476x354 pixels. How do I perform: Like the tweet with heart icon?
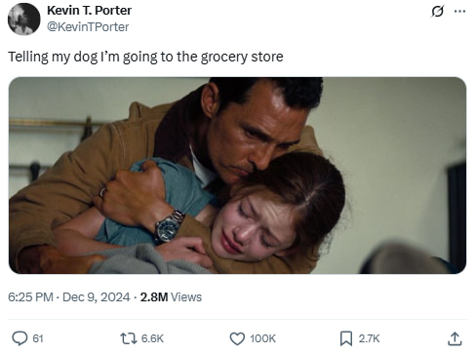pyautogui.click(x=237, y=338)
